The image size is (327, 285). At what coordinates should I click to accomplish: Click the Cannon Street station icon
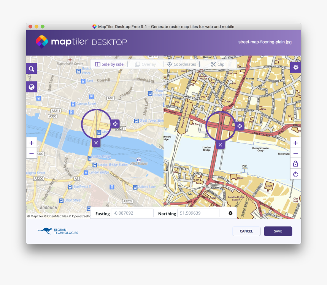pos(73,104)
